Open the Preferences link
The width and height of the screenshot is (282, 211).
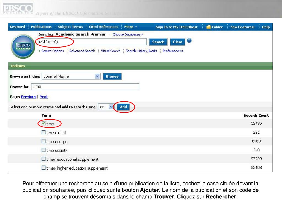pos(173,51)
